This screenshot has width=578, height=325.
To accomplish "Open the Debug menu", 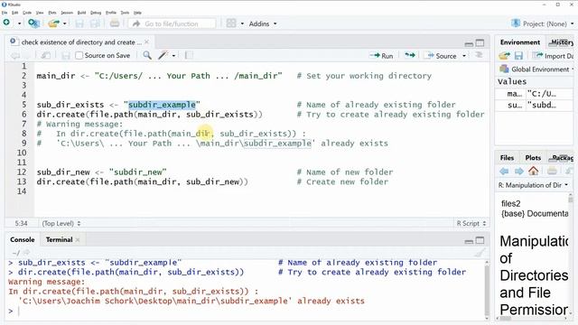I will tap(96, 13).
